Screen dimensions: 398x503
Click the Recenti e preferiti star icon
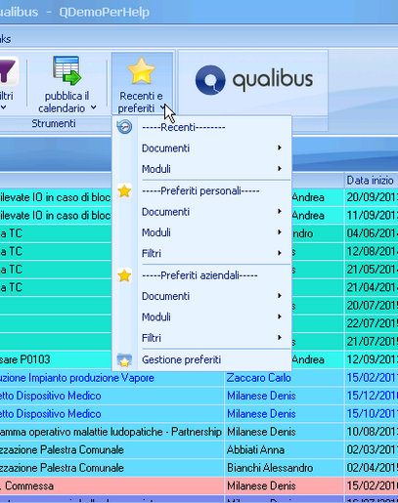141,71
